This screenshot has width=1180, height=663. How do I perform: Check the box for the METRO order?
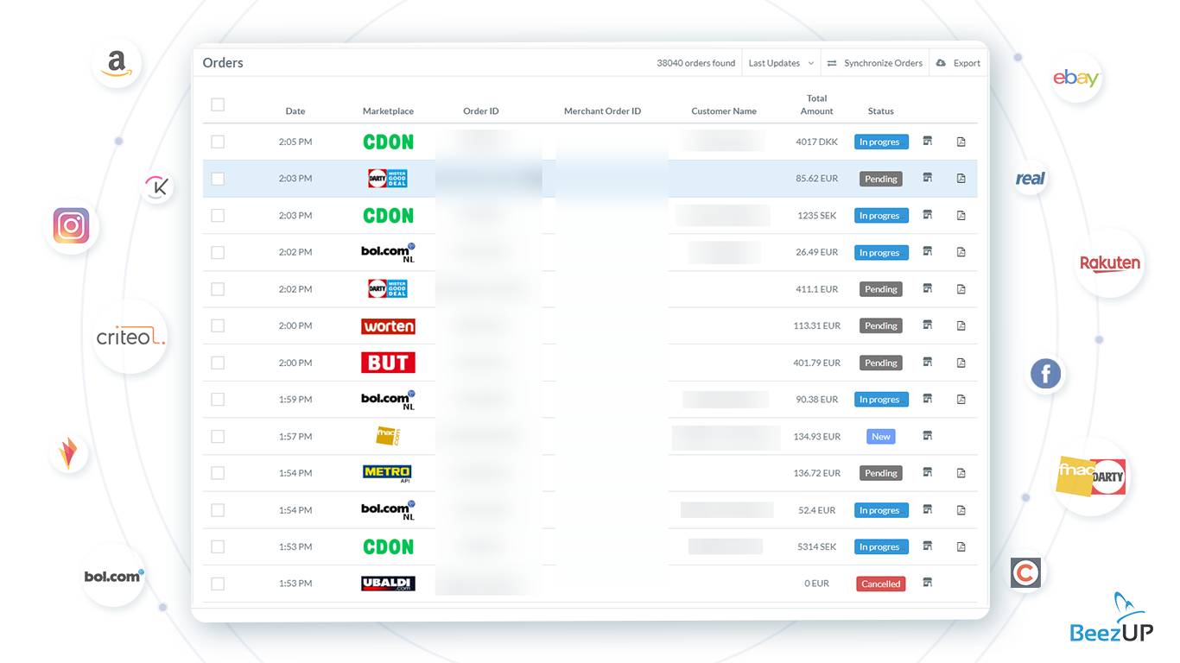coord(218,473)
